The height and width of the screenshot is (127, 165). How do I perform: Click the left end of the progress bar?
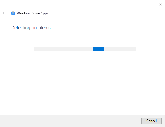[35, 49]
